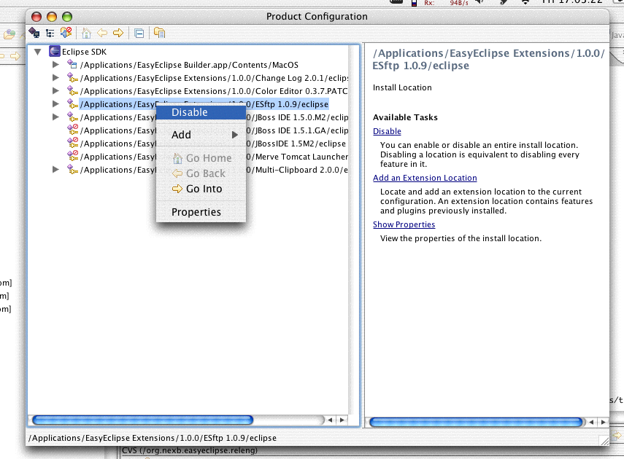
Task: Click the Eclipse SDK root icon
Action: click(54, 52)
